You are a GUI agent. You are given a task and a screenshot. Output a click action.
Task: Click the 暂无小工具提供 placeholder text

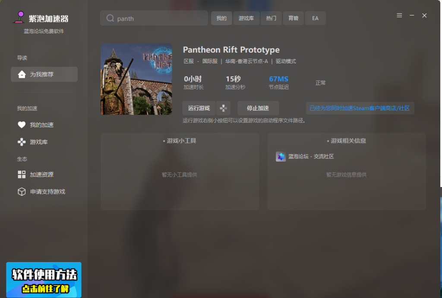tap(180, 175)
